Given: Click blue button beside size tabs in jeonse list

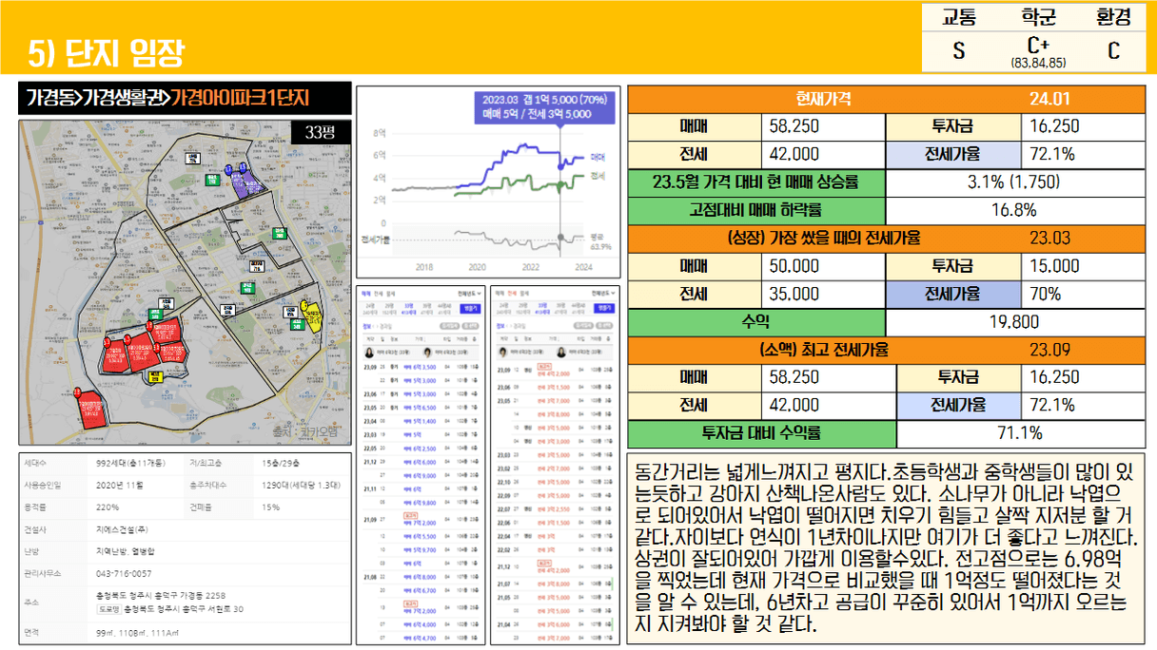Looking at the screenshot, I should point(604,308).
